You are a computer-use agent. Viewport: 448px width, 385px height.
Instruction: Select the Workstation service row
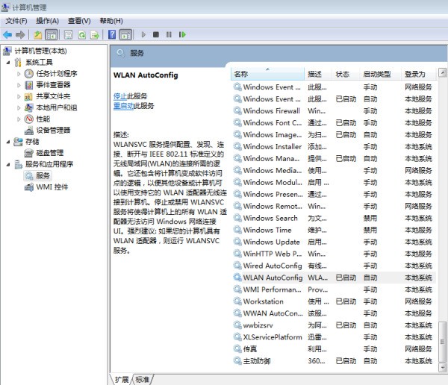point(334,301)
